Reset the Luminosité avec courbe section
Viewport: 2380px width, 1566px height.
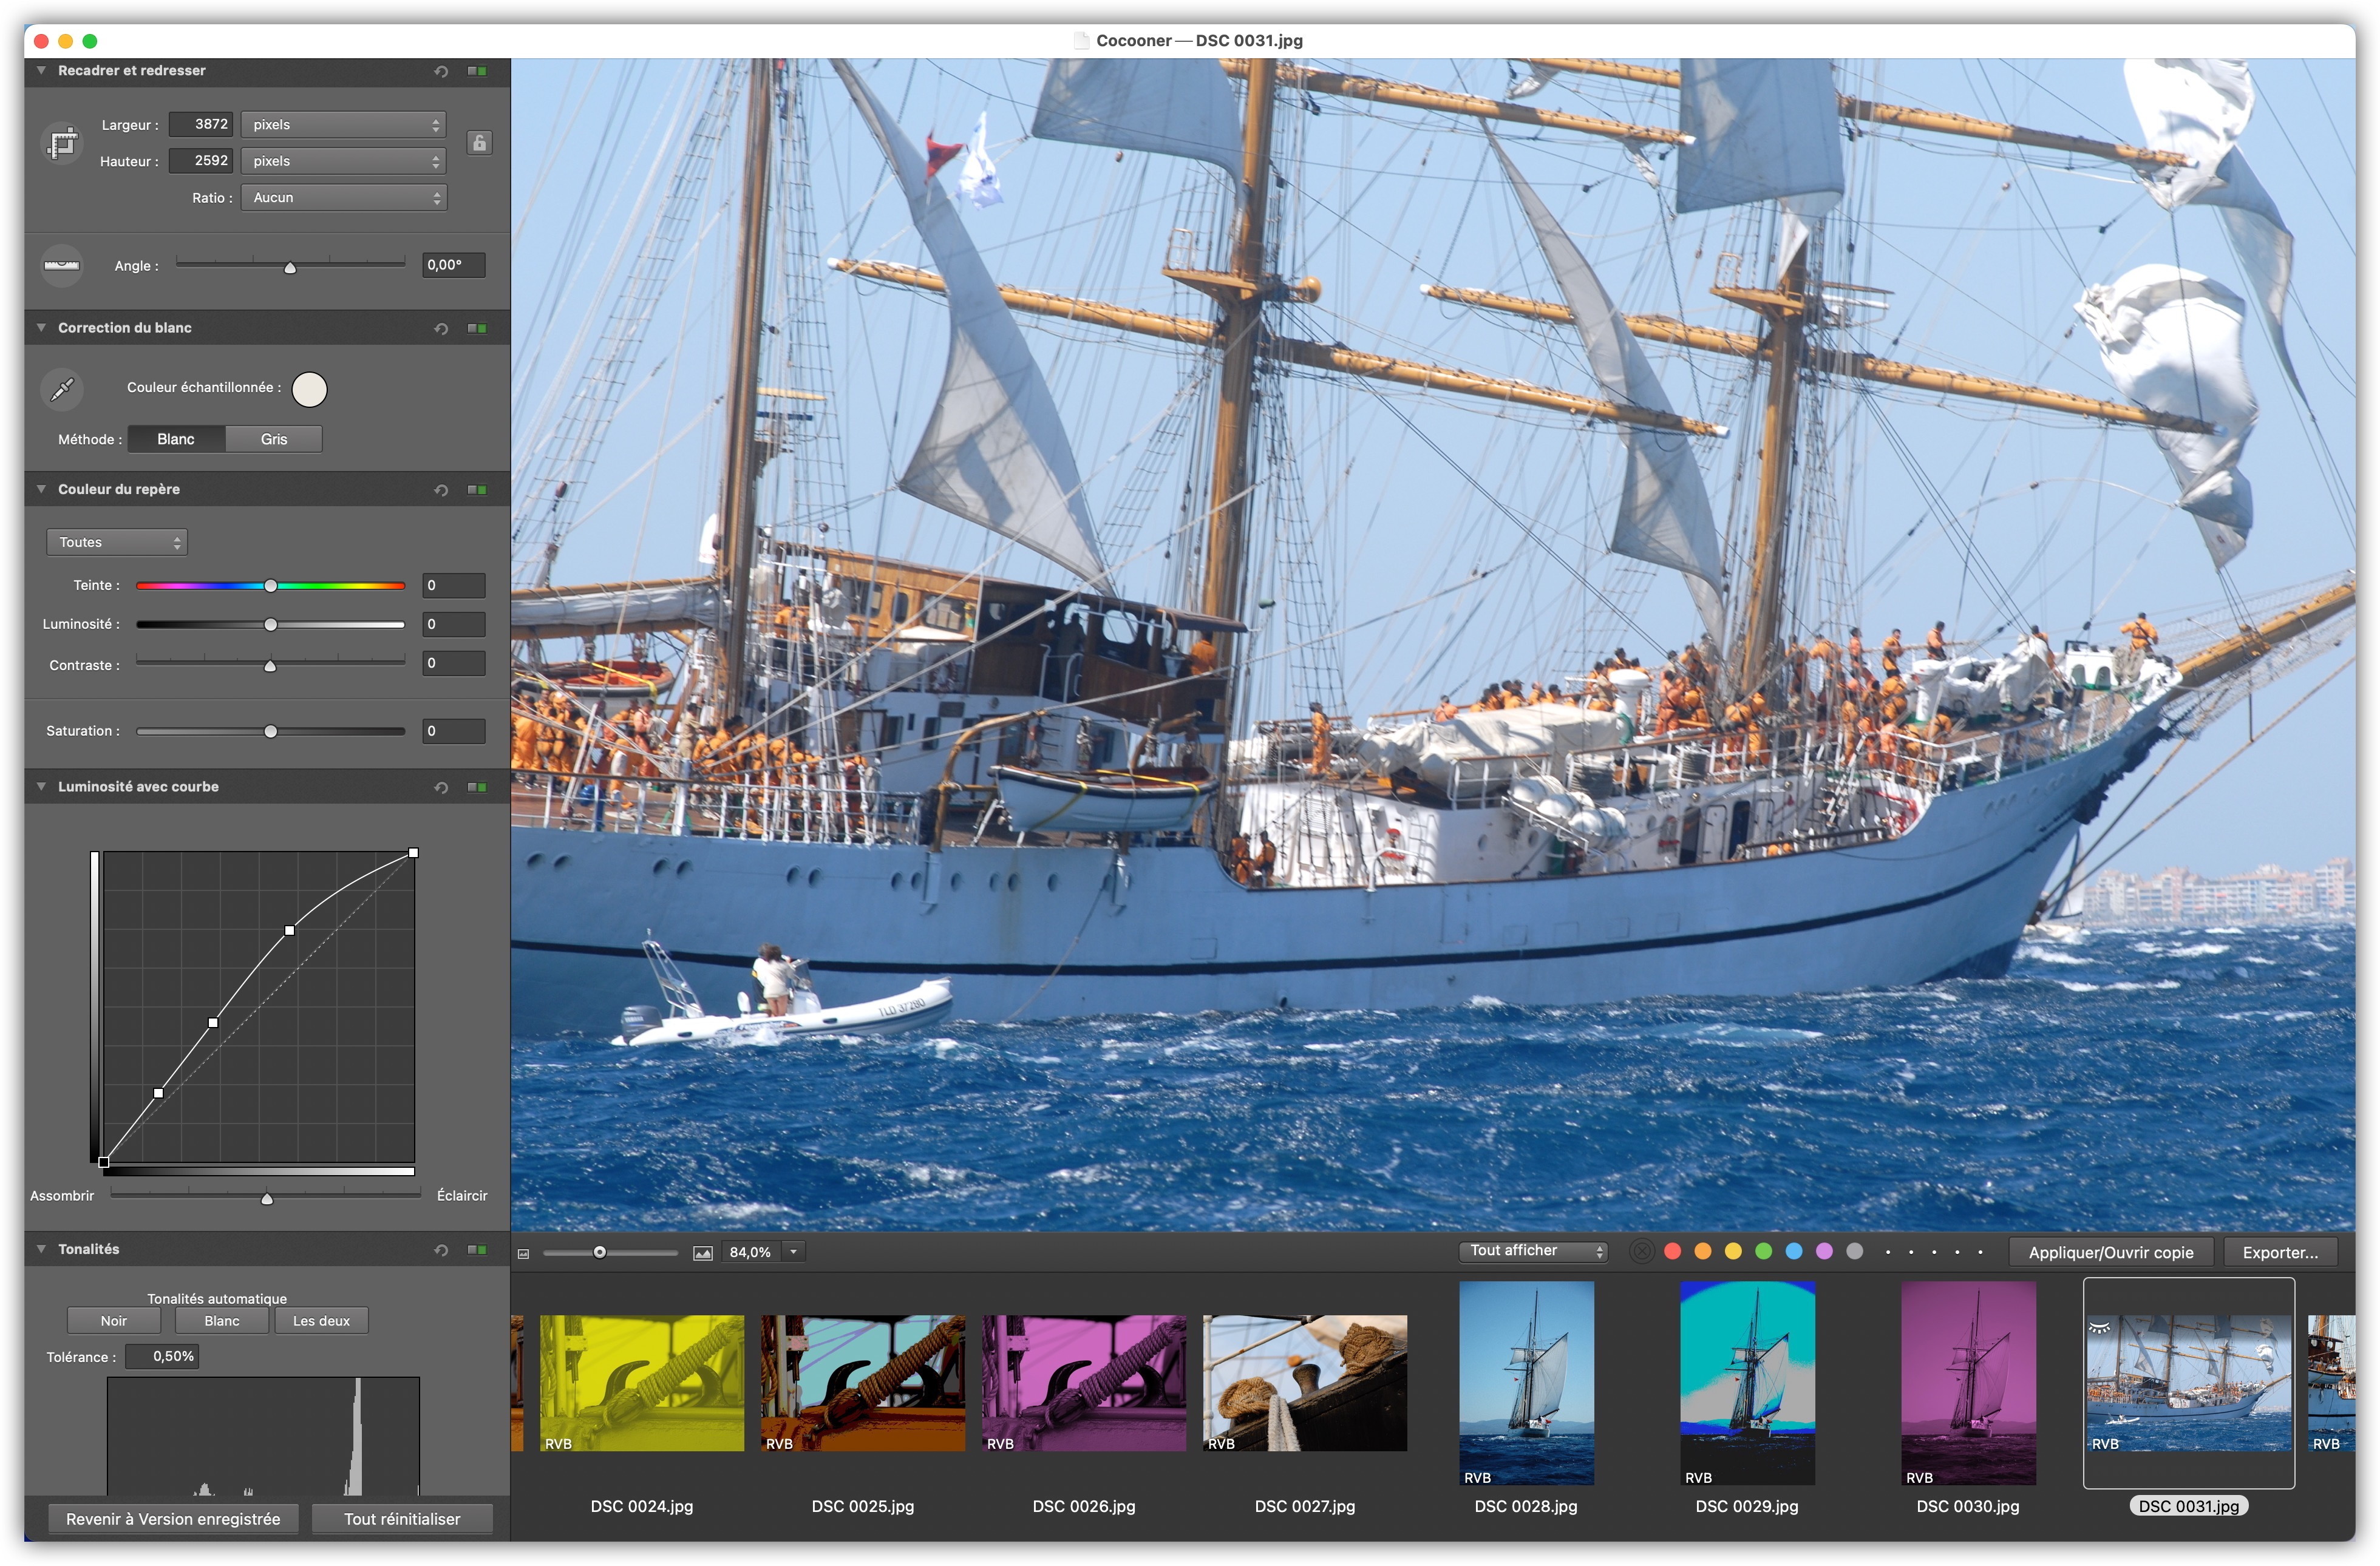point(441,787)
